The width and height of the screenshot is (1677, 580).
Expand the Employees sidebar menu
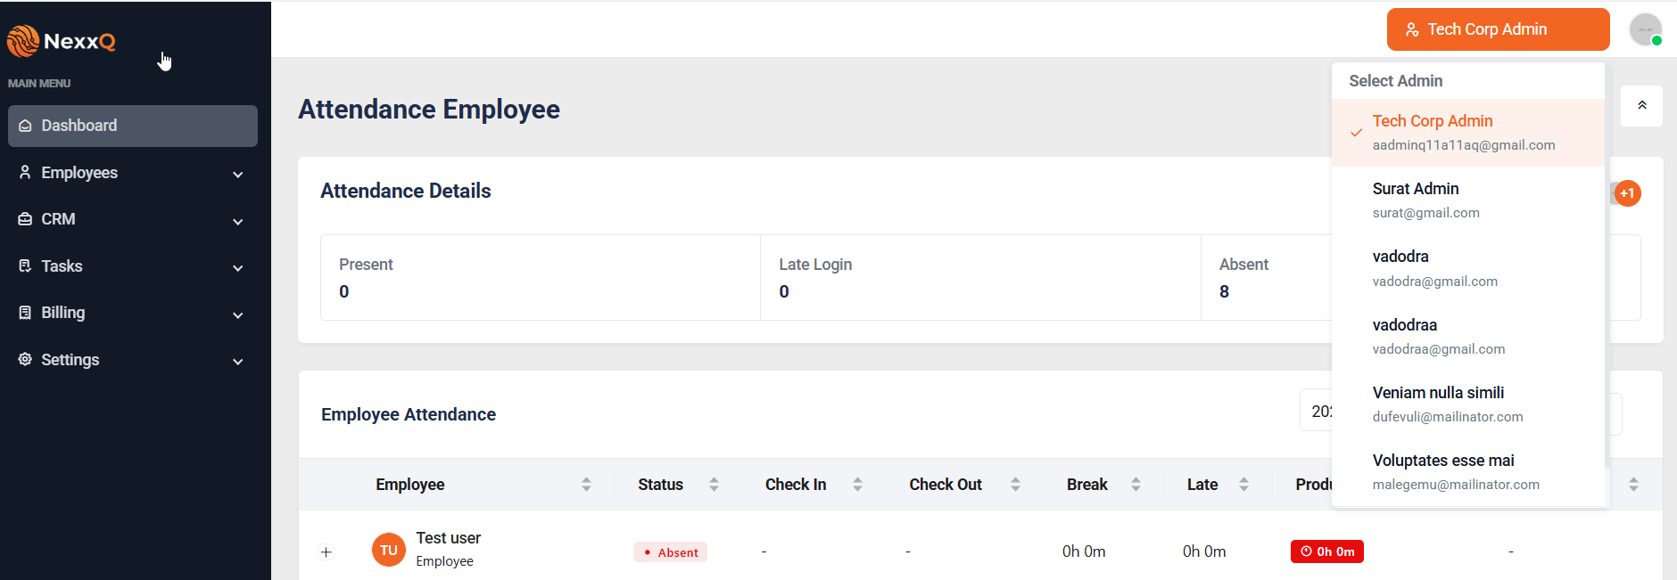[x=132, y=173]
